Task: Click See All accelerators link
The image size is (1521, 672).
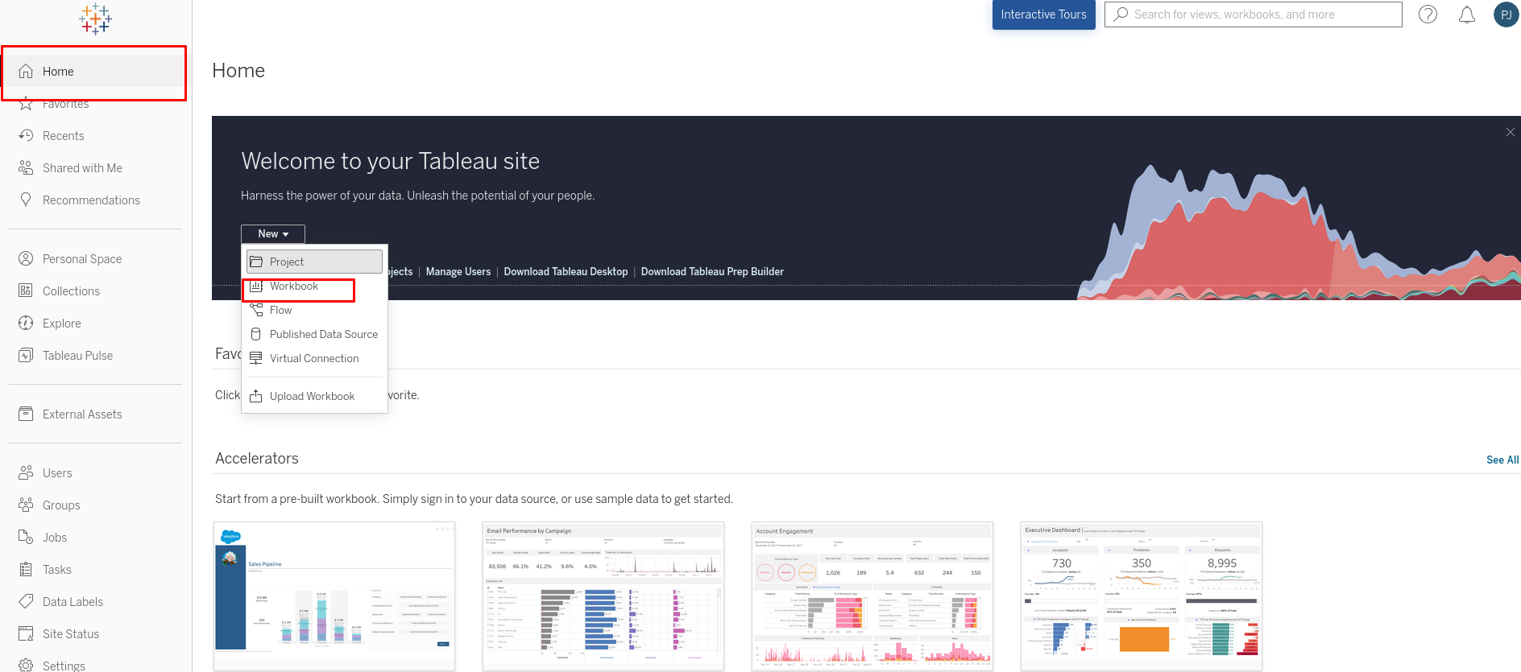Action: [1502, 460]
